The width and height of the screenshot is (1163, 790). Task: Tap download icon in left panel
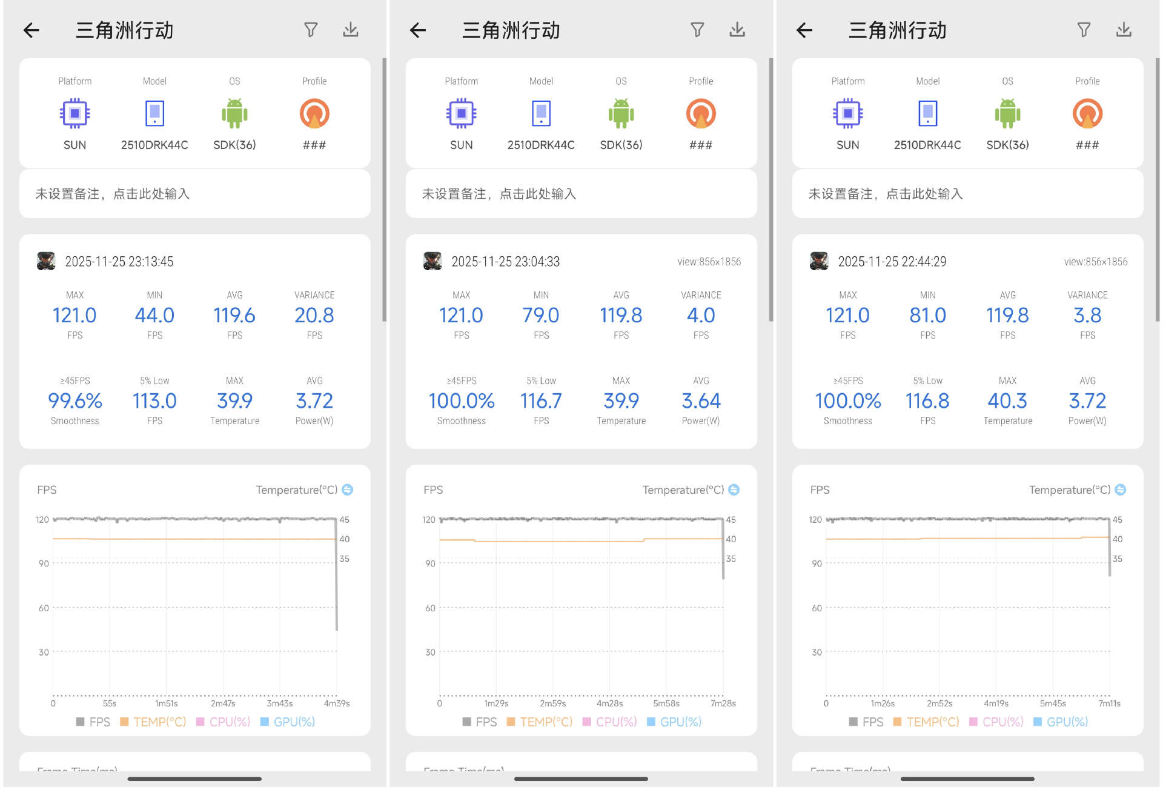tap(351, 30)
